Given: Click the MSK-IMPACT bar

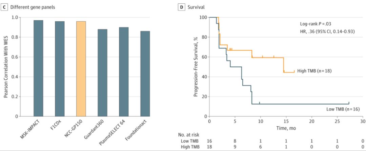Looking at the screenshot, I should pos(38,68).
